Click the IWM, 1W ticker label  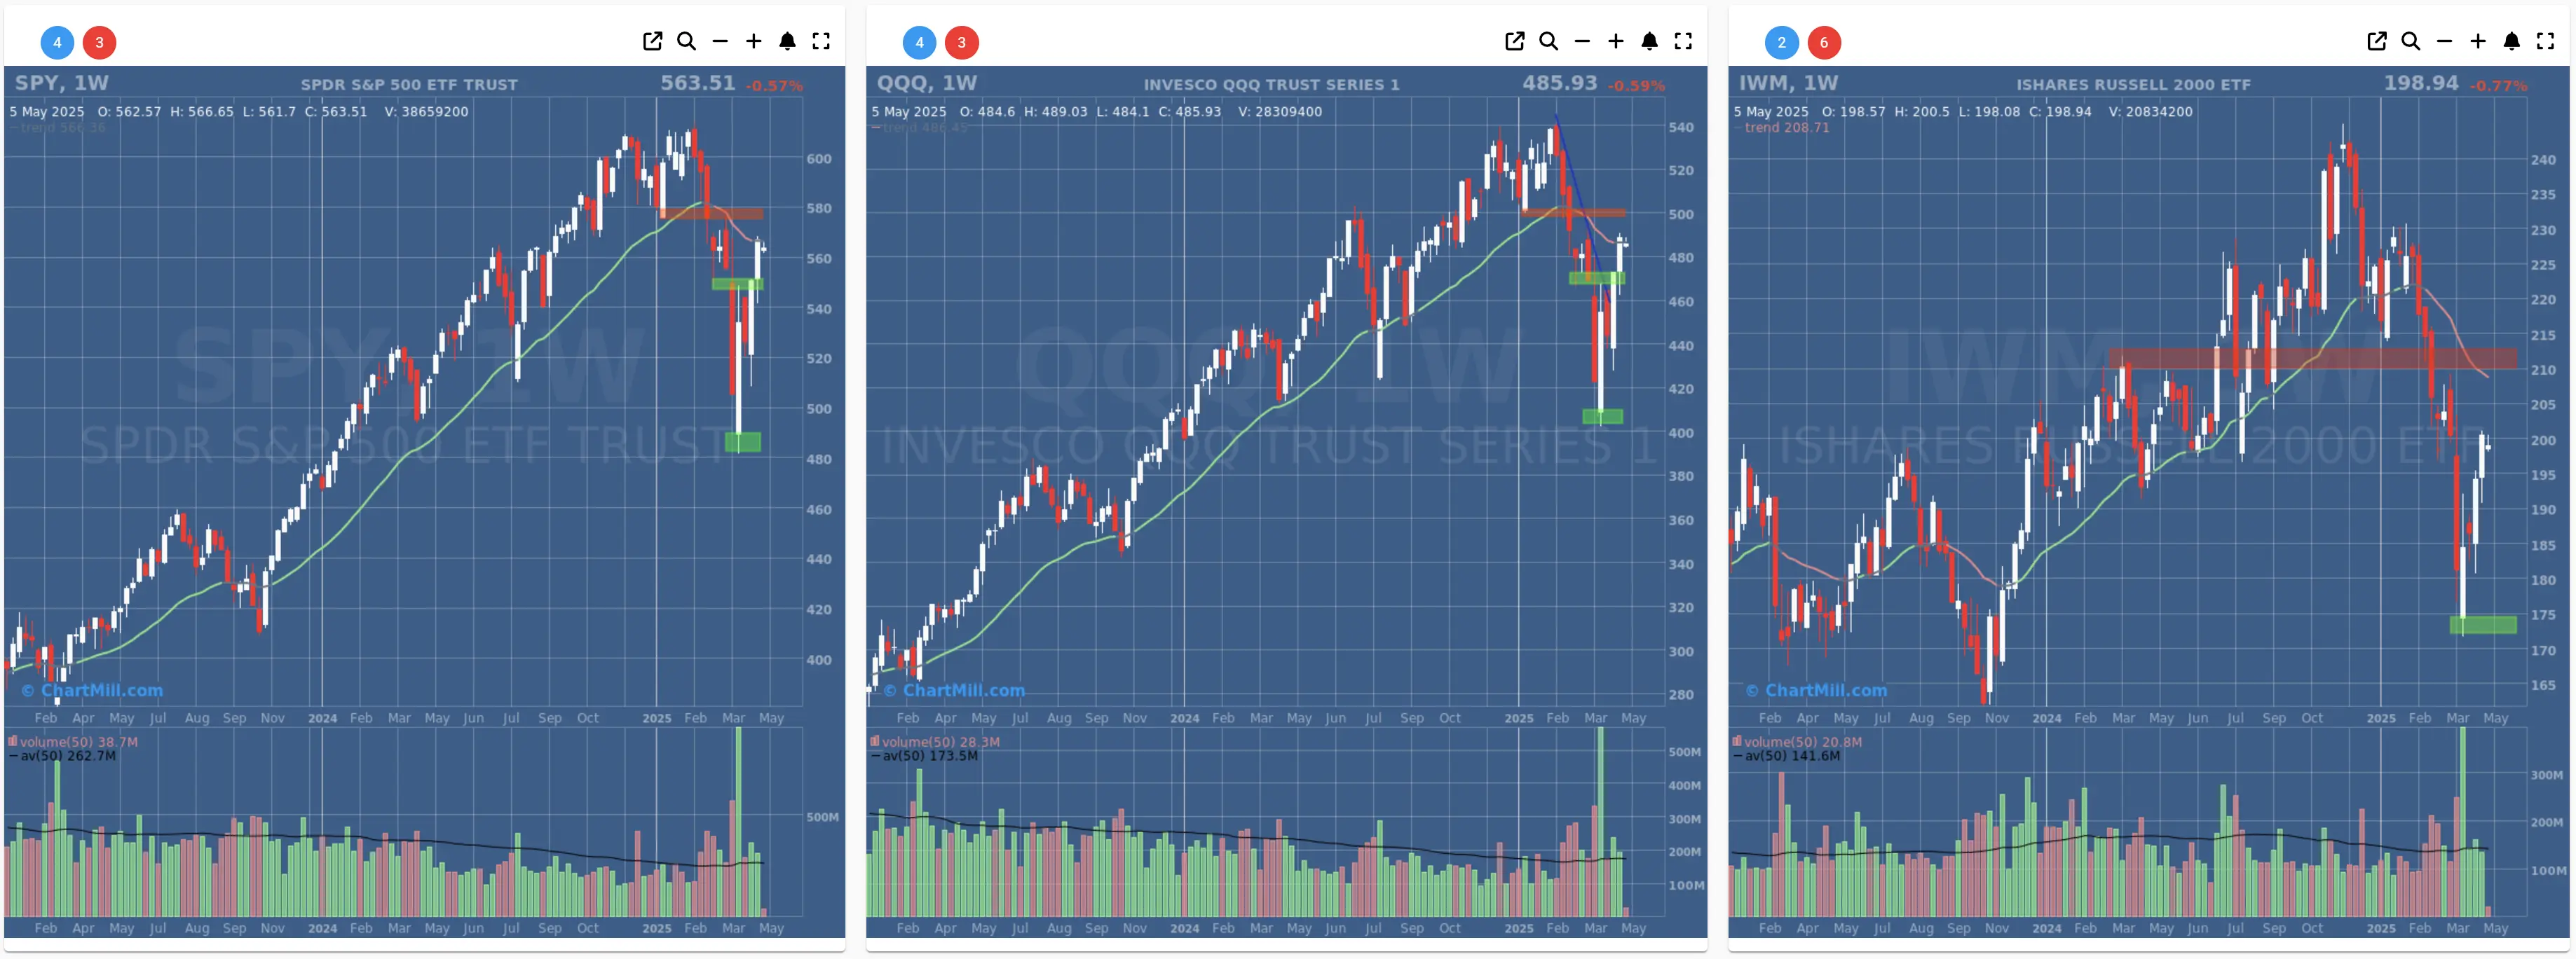1789,83
